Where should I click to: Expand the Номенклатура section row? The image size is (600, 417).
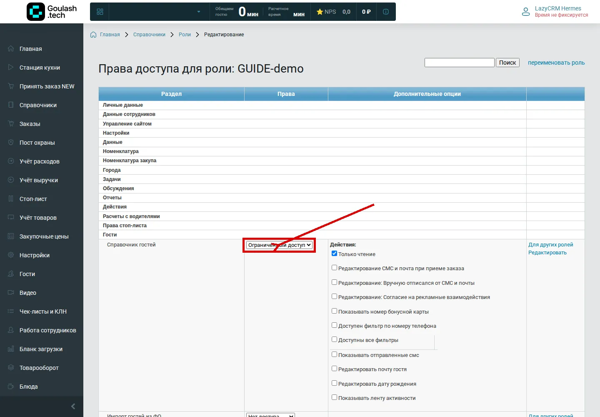312,151
